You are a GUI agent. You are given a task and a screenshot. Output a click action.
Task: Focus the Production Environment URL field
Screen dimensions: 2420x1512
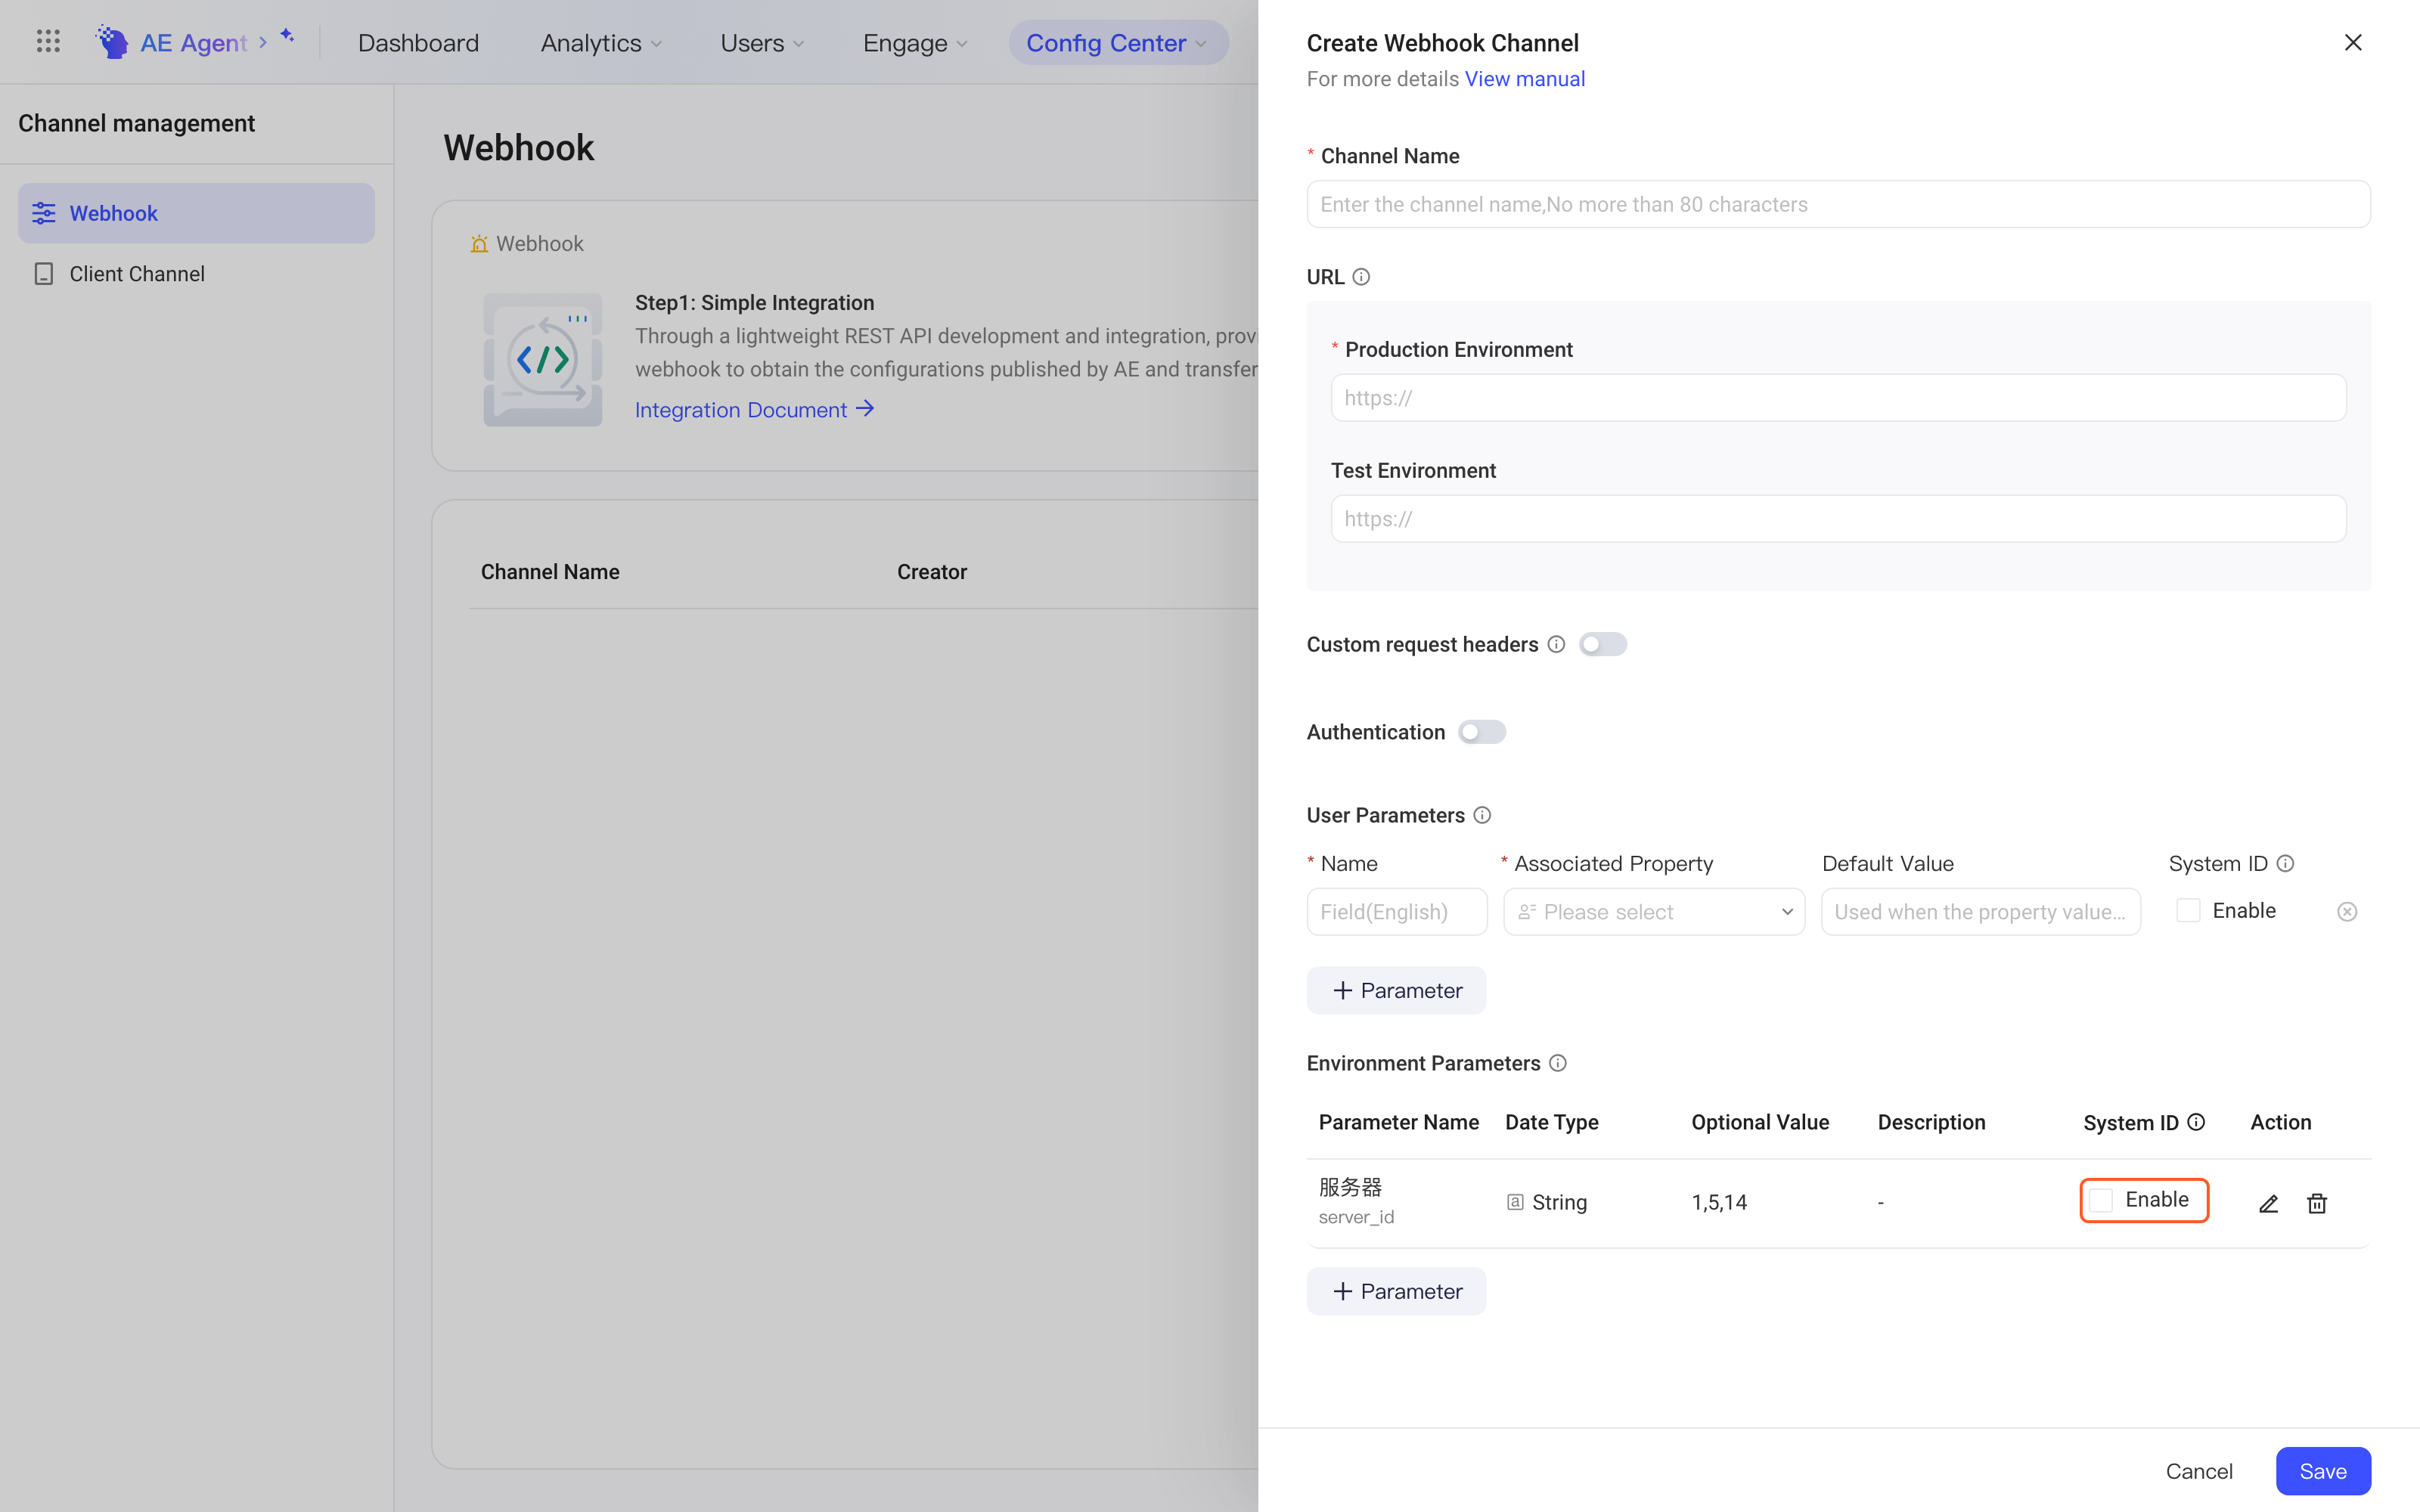click(1838, 398)
